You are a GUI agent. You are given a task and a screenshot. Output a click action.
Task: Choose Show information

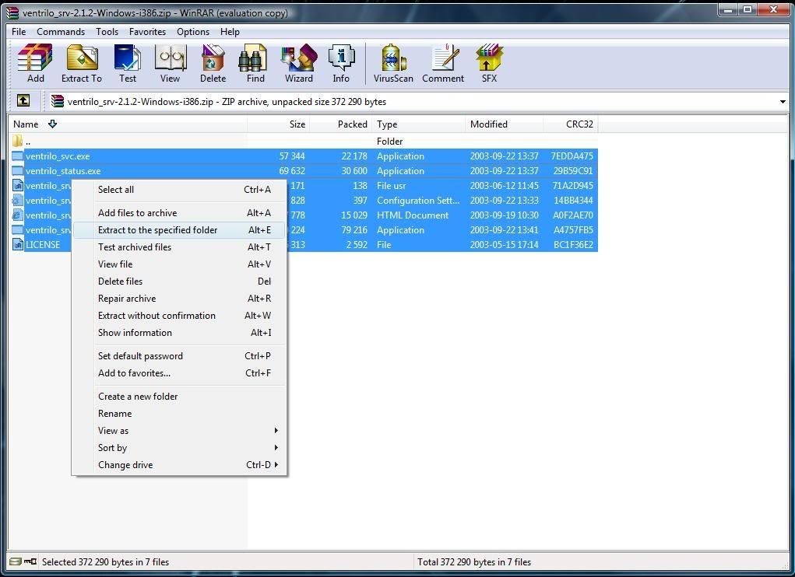tap(180, 333)
